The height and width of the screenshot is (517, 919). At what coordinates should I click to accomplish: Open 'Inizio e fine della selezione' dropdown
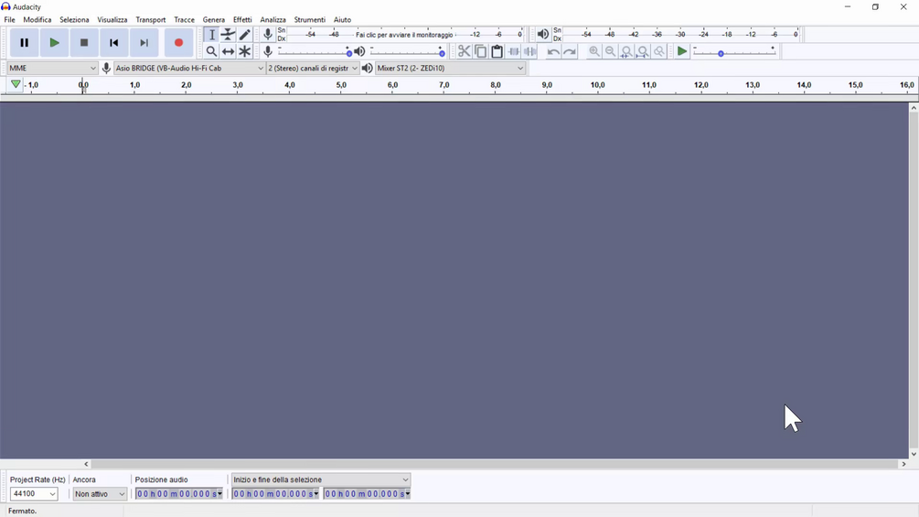coord(321,479)
